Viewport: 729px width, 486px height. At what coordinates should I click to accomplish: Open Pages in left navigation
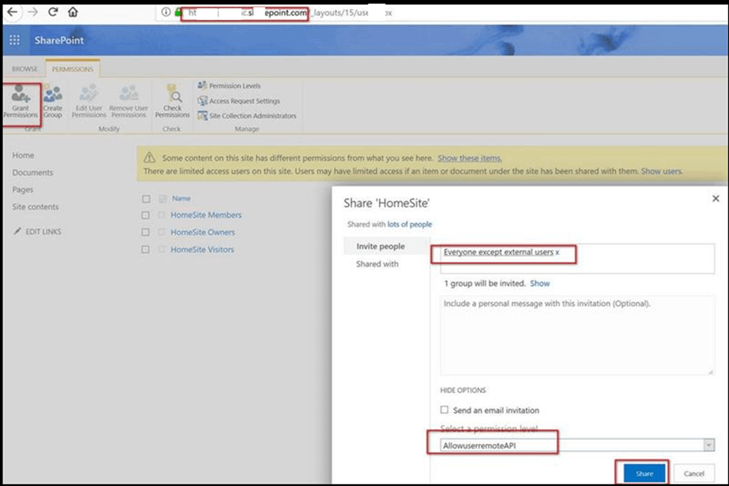click(23, 190)
